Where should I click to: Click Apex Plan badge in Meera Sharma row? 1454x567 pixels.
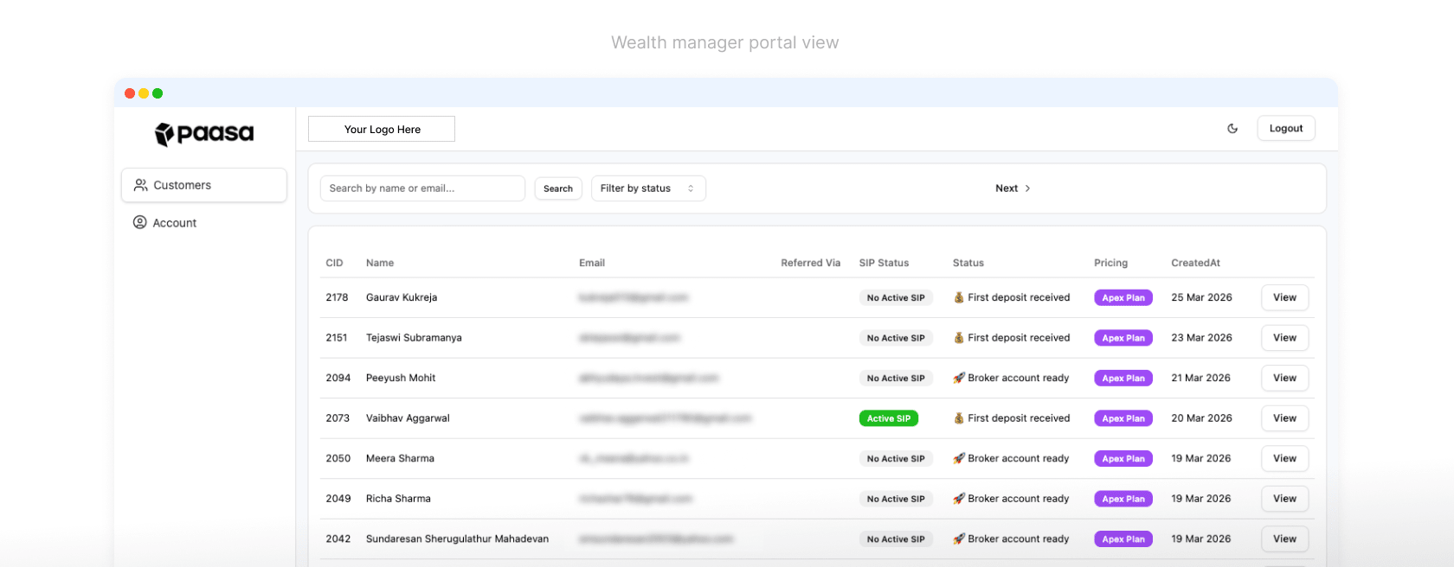pos(1123,458)
